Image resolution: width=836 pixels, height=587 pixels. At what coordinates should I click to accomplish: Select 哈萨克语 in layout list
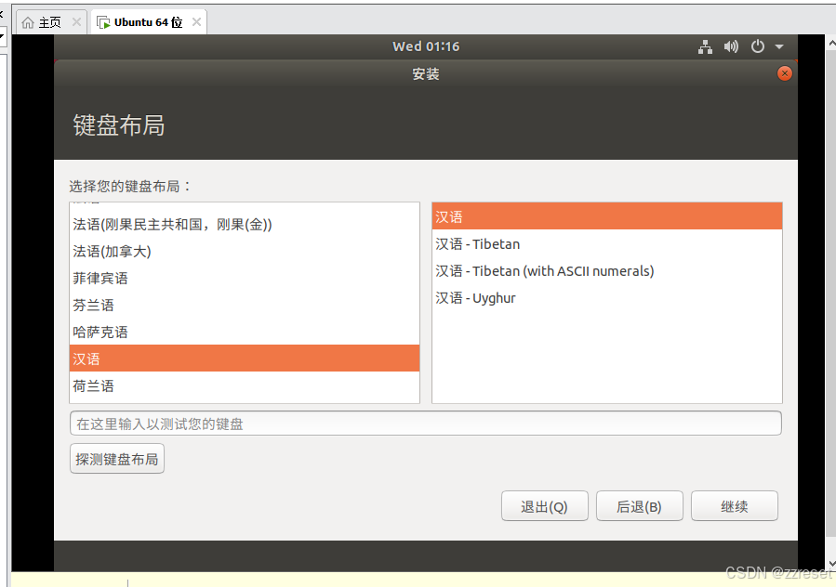pyautogui.click(x=245, y=332)
